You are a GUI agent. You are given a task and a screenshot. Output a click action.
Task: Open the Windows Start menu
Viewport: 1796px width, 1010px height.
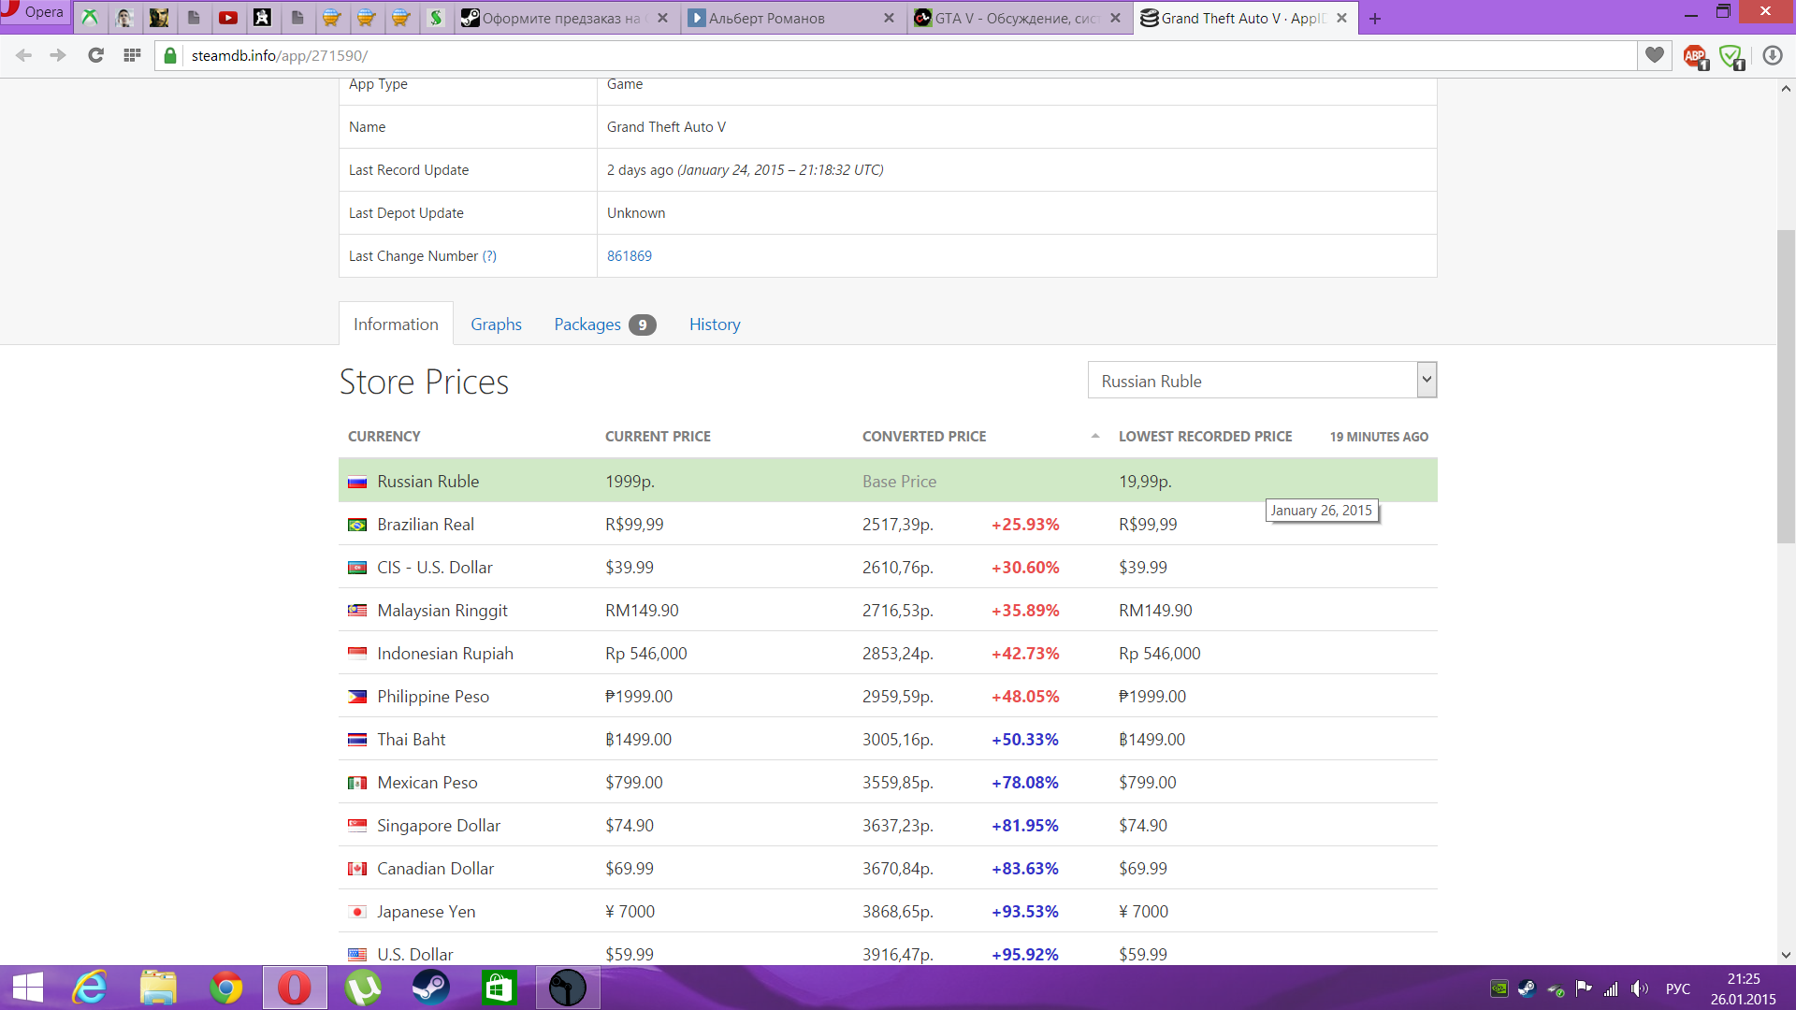click(28, 988)
